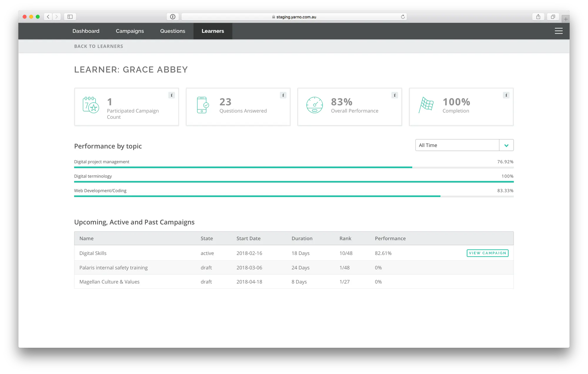Click the calendar star campaign count icon
The height and width of the screenshot is (374, 588).
(91, 105)
